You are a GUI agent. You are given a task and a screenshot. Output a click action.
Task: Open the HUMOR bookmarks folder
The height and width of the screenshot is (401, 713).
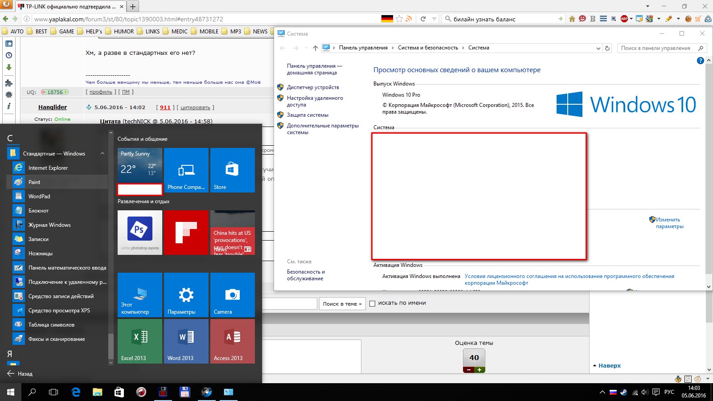(x=119, y=31)
